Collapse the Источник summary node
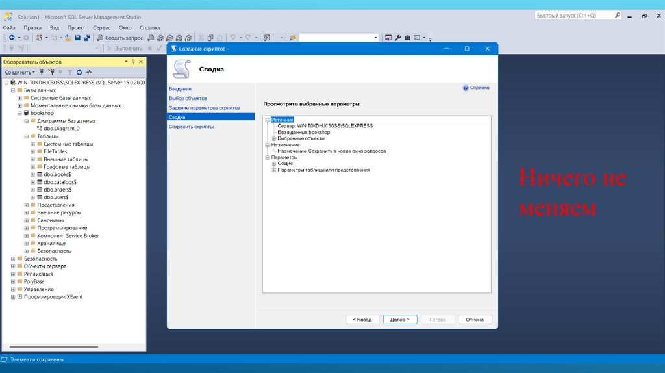This screenshot has height=373, width=665. (x=267, y=120)
